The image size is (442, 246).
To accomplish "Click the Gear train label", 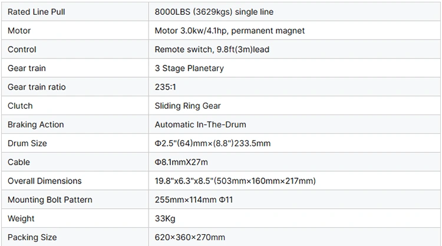I will click(25, 68).
